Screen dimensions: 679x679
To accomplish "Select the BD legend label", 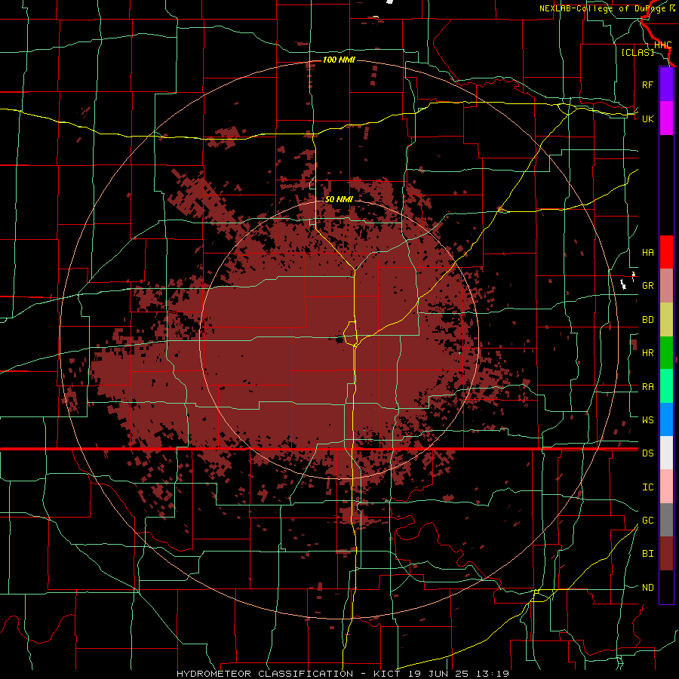I will point(647,320).
